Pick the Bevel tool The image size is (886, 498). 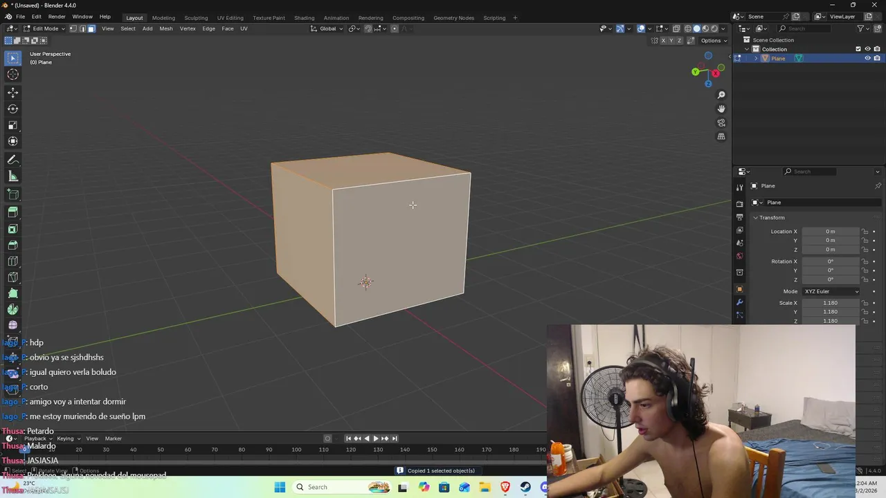click(12, 245)
